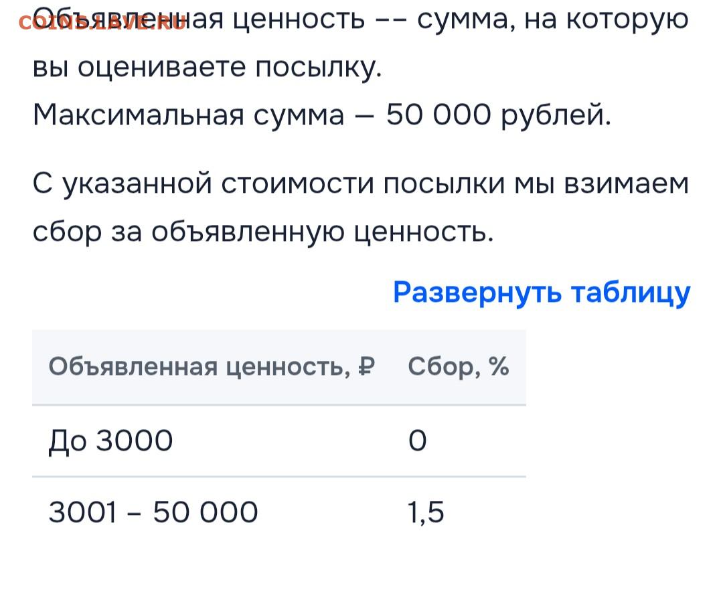This screenshot has width=723, height=600.
Task: Click the "До 3000" table cell
Action: click(111, 441)
